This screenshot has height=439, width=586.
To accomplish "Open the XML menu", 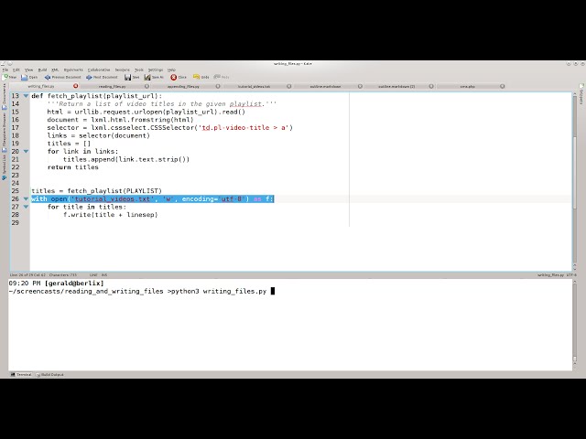I will pyautogui.click(x=55, y=70).
